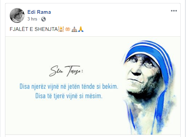Image resolution: width=186 pixels, height=137 pixels.
Task: Click the mosque emoji in the caption
Action: coord(61,29)
